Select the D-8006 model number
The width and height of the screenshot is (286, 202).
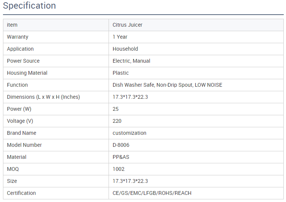(121, 145)
